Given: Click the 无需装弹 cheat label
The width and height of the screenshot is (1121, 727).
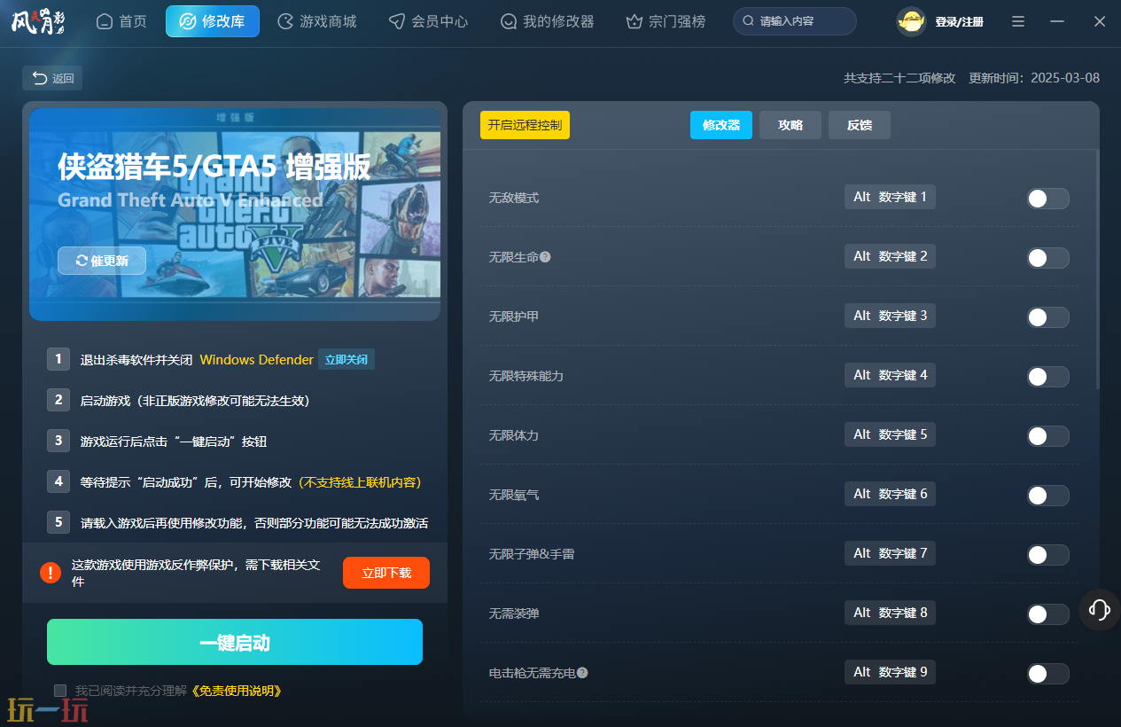Looking at the screenshot, I should point(514,614).
